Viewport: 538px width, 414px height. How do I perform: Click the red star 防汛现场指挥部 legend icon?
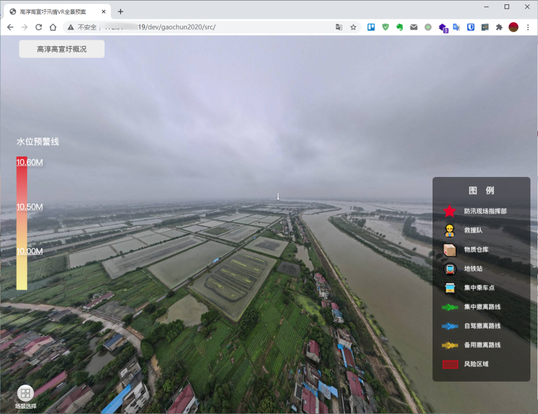pyautogui.click(x=449, y=211)
